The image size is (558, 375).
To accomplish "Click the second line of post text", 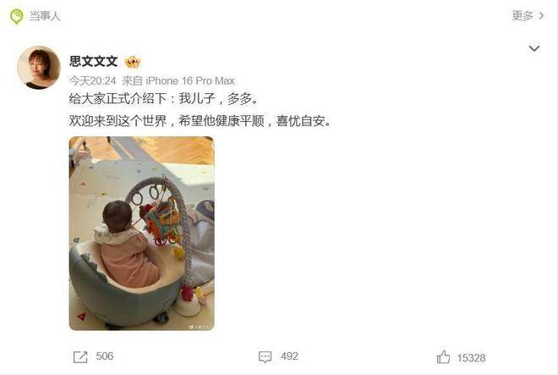I will [200, 121].
